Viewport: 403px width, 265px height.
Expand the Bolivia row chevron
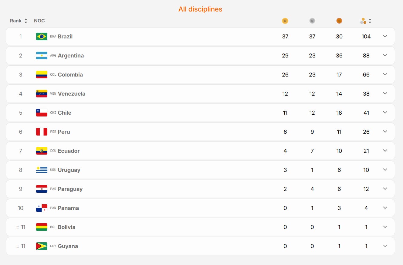(x=385, y=227)
